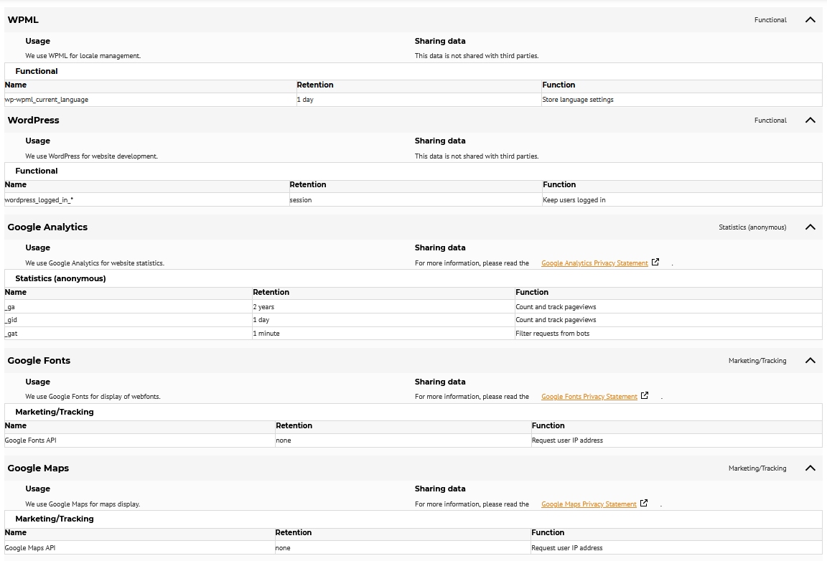Image resolution: width=827 pixels, height=561 pixels.
Task: Click the Google Analytics section heading
Action: pos(47,227)
